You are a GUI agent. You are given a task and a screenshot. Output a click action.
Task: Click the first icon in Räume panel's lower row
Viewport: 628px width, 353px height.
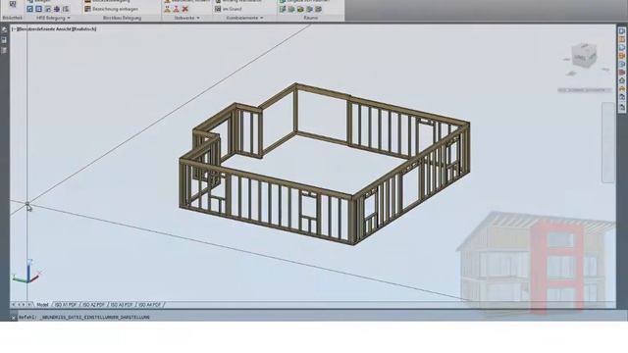(283, 9)
